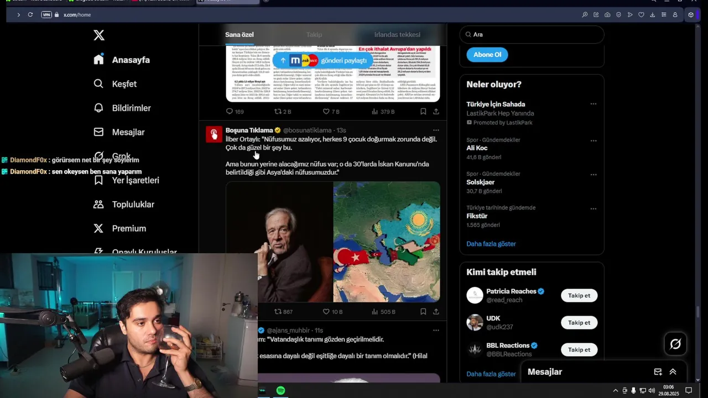Open browser snapshot camera icon
The height and width of the screenshot is (398, 708).
tap(607, 14)
